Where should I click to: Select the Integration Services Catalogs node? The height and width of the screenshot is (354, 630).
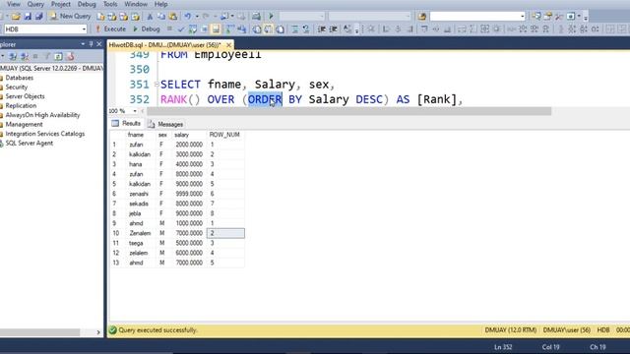(x=45, y=134)
